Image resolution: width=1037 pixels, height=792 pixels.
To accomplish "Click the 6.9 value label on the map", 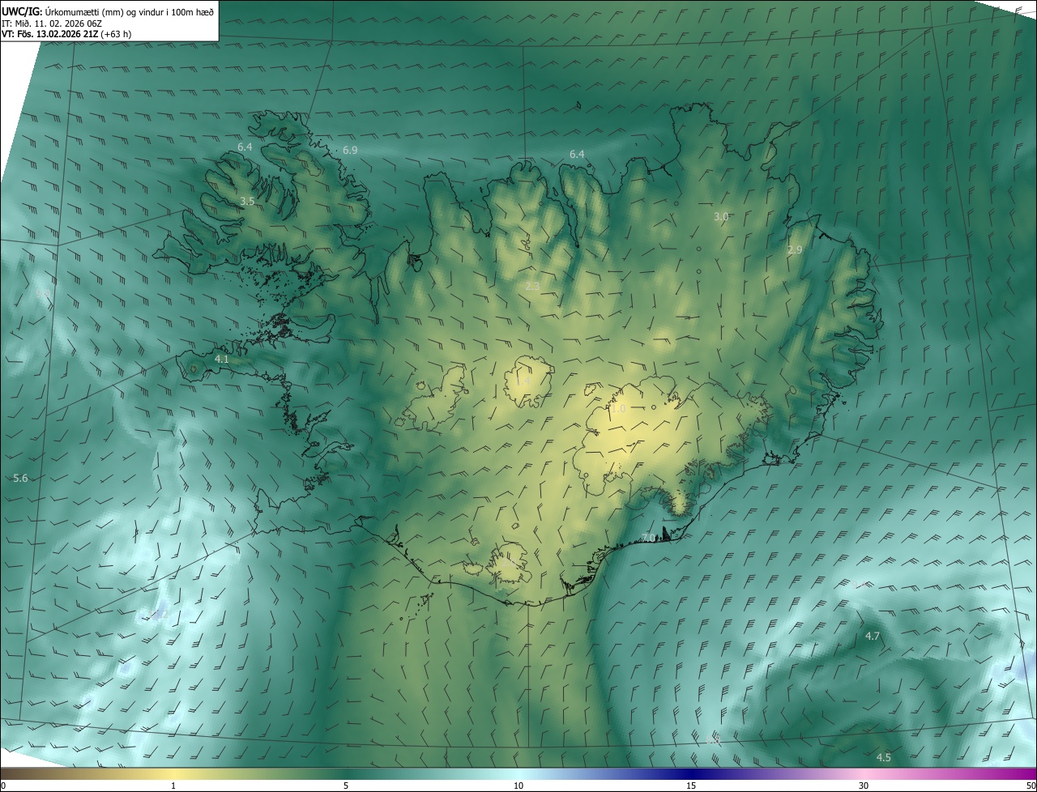I will (x=350, y=151).
